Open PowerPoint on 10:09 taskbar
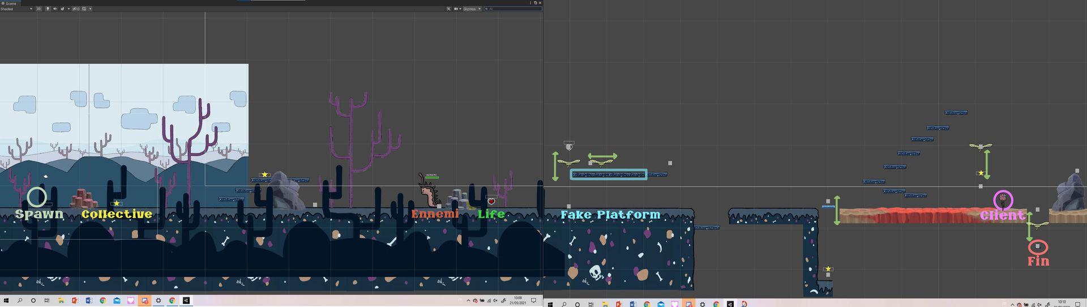This screenshot has width=1087, height=307. [75, 301]
